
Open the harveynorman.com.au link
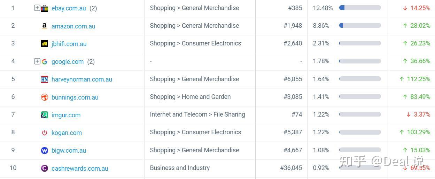[81, 79]
